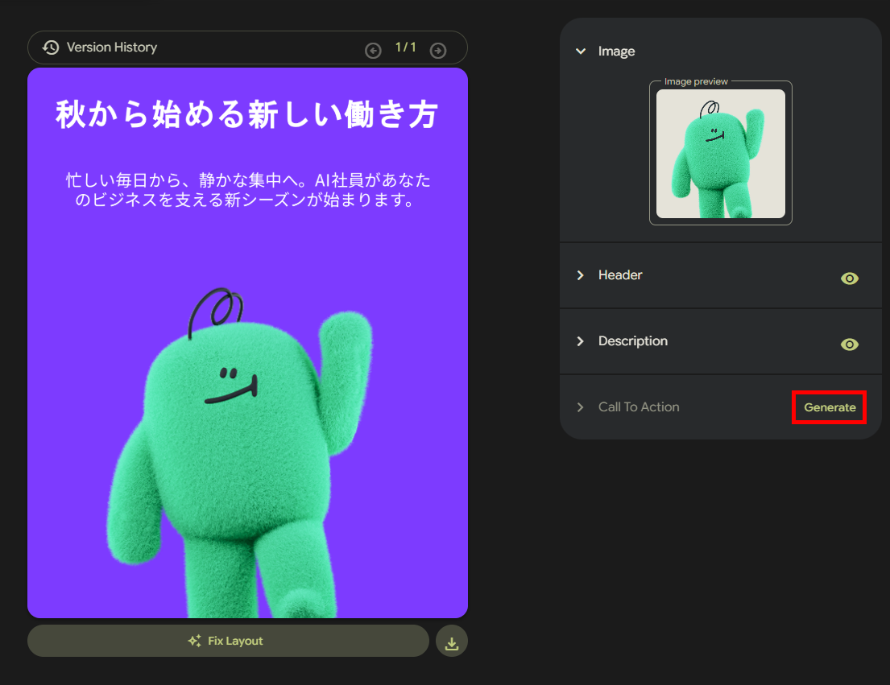Click the green character in the poster
The height and width of the screenshot is (685, 890).
tap(242, 454)
